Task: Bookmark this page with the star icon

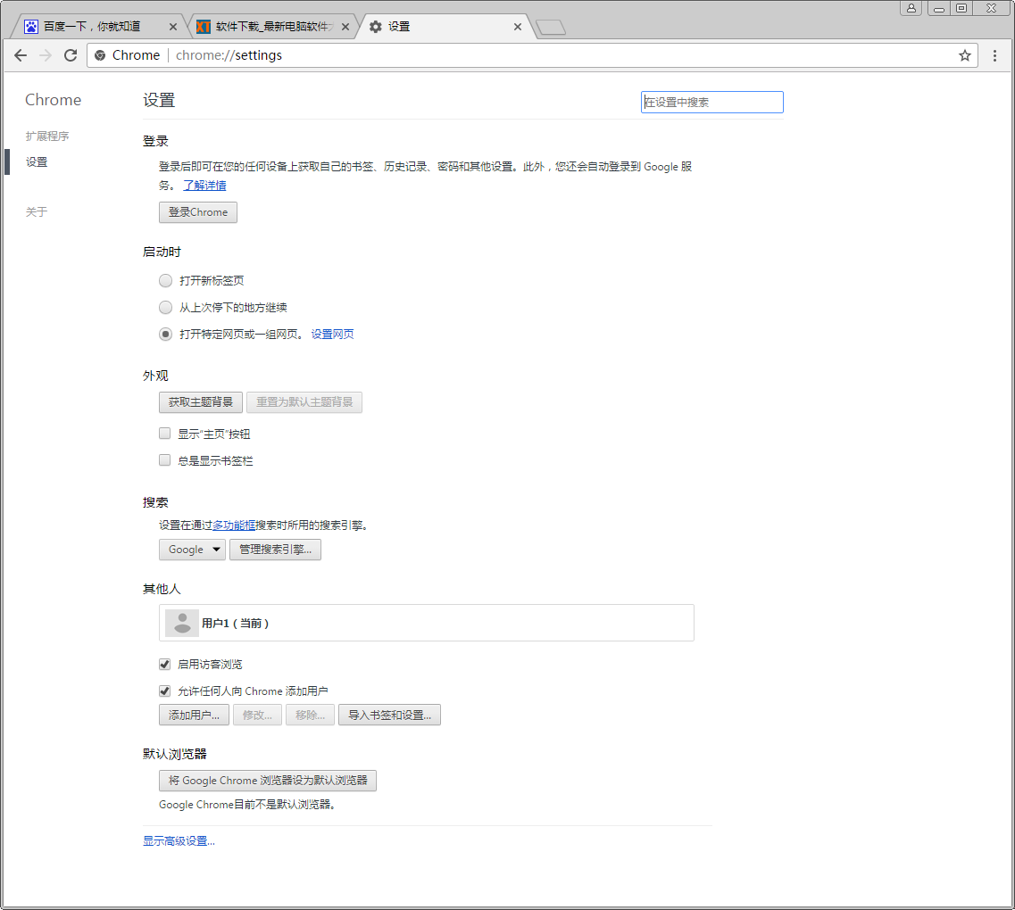Action: [964, 55]
